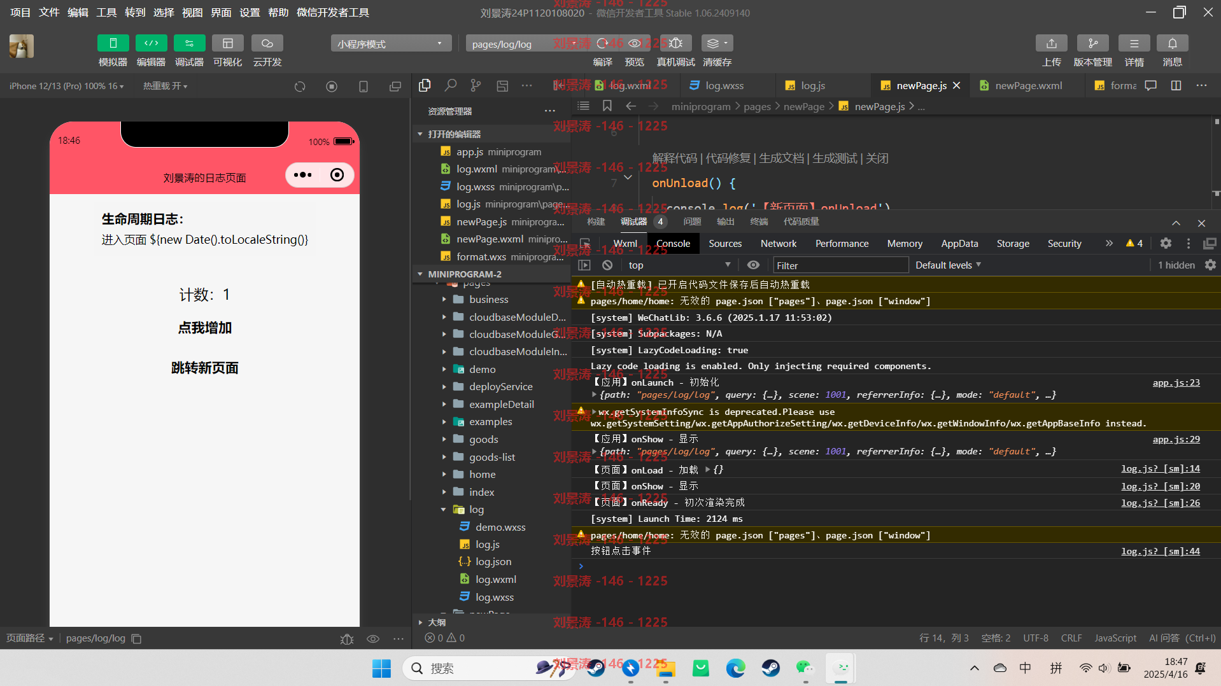Open the log.js? [sm]:44 source link
1221x686 pixels.
pyautogui.click(x=1160, y=551)
